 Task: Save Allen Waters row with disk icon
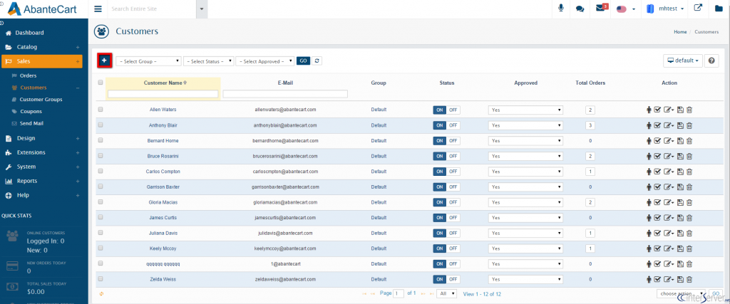[x=680, y=110]
